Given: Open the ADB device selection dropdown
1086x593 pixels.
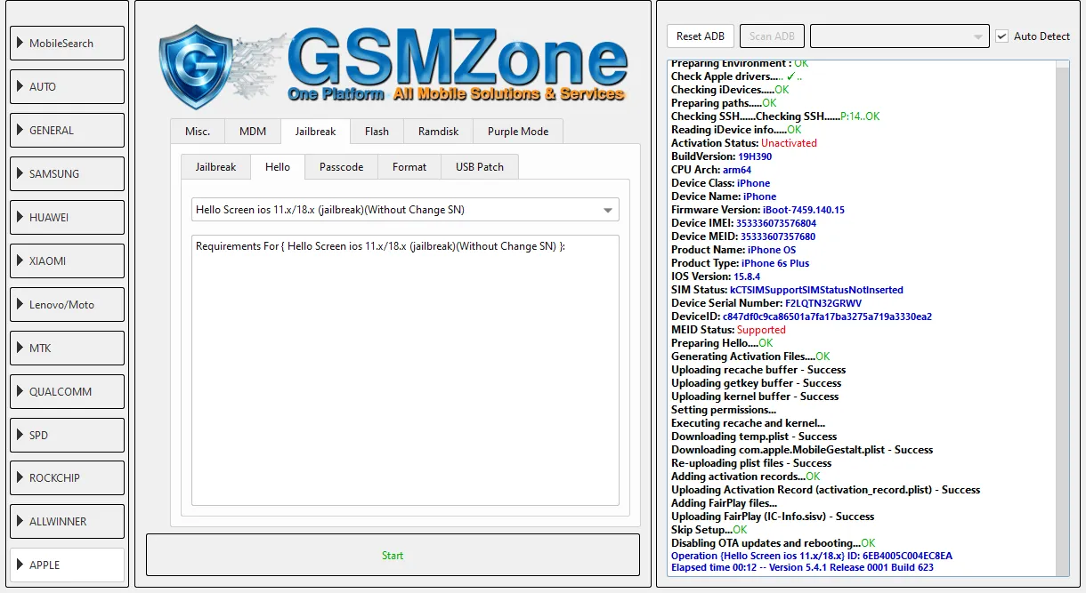Looking at the screenshot, I should point(899,36).
